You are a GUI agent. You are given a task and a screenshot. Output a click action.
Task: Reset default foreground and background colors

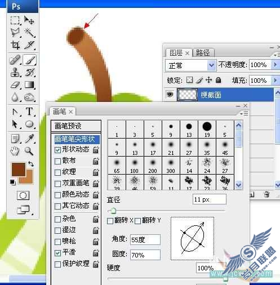(x=13, y=182)
